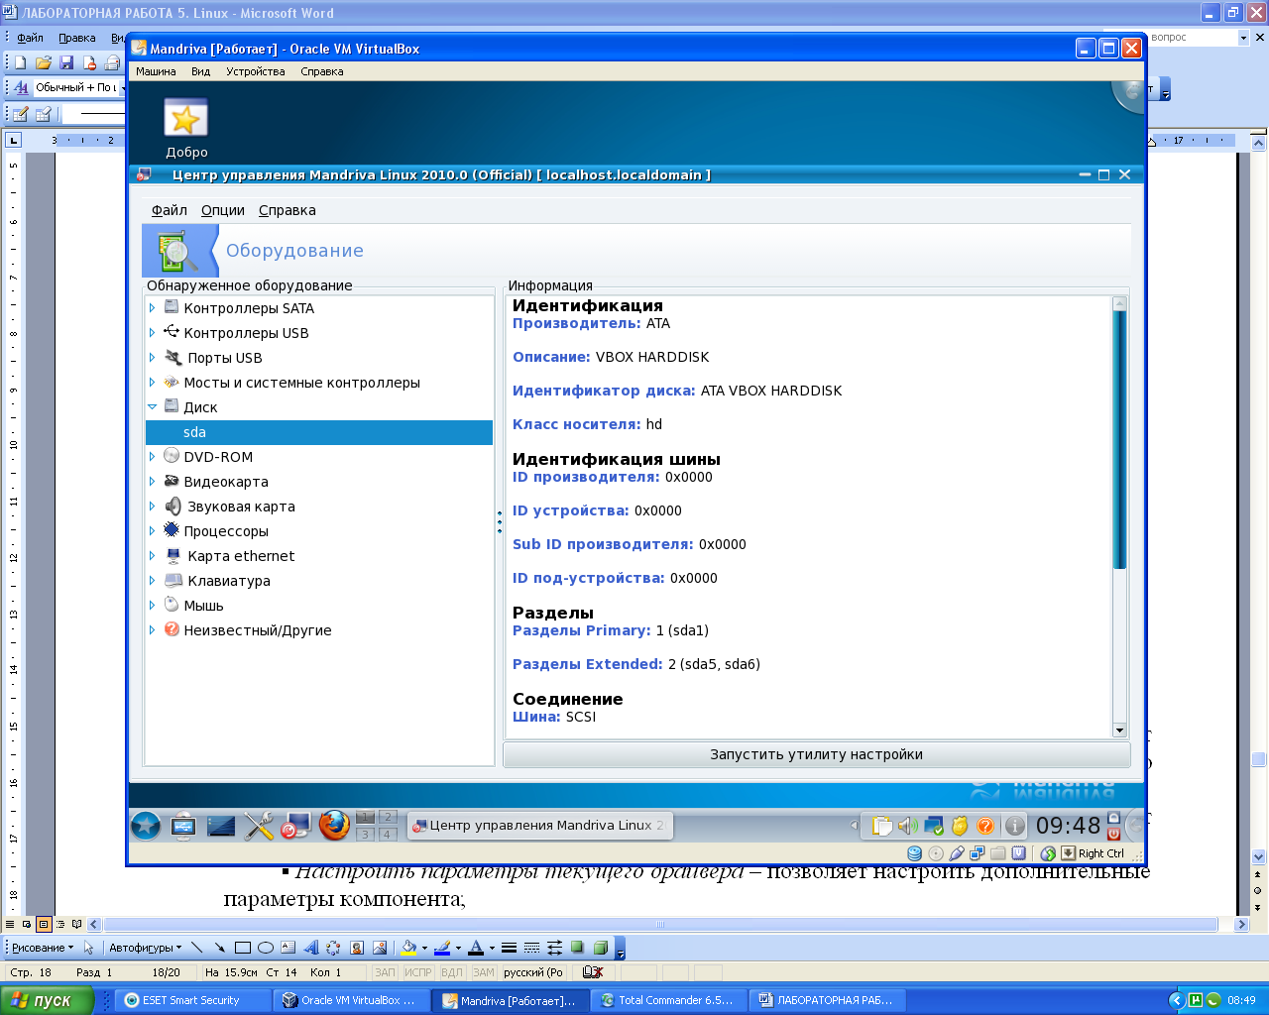Launch Firefox from the Mandriva panel
This screenshot has width=1269, height=1015.
pyautogui.click(x=334, y=825)
